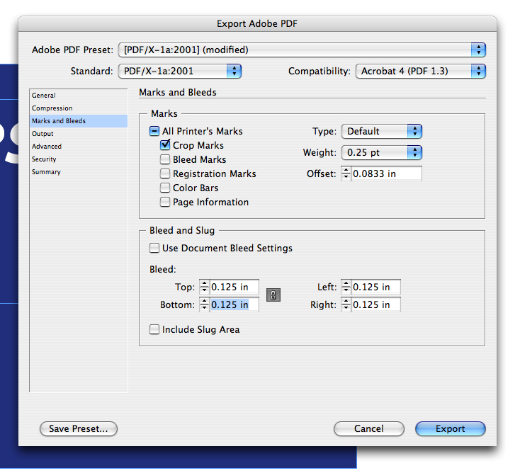Click the Left bleed stepper arrows

point(346,287)
